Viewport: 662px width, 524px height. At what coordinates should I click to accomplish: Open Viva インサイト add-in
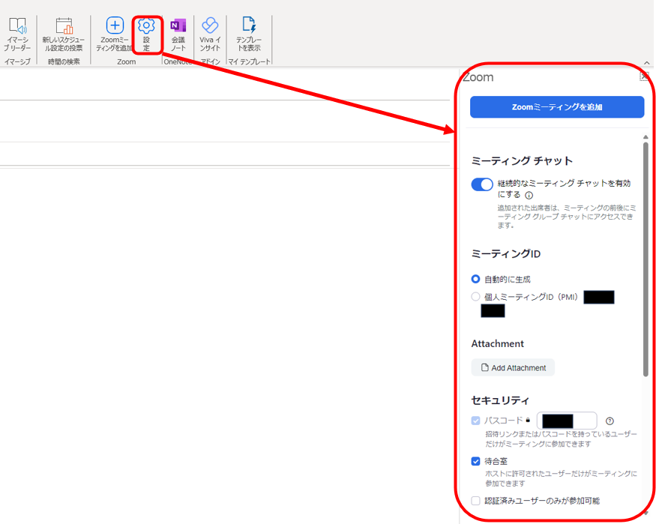(210, 34)
